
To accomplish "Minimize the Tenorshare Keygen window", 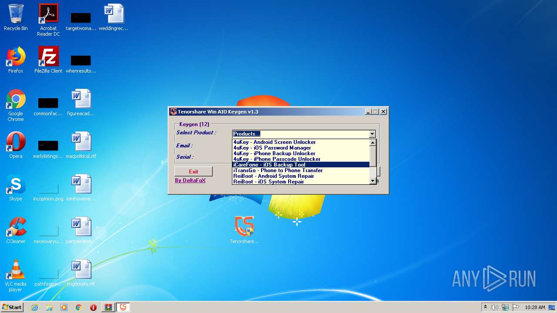I will (x=368, y=112).
